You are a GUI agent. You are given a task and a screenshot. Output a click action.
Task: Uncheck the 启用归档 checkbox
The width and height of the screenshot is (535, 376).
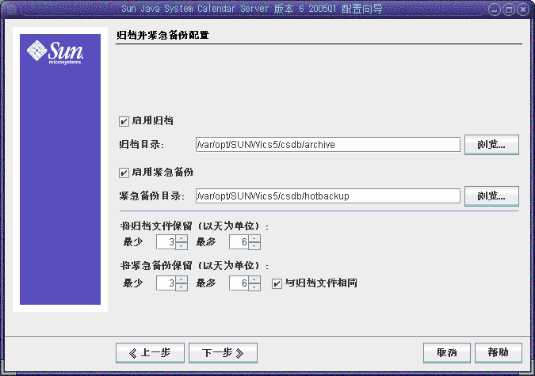point(124,121)
